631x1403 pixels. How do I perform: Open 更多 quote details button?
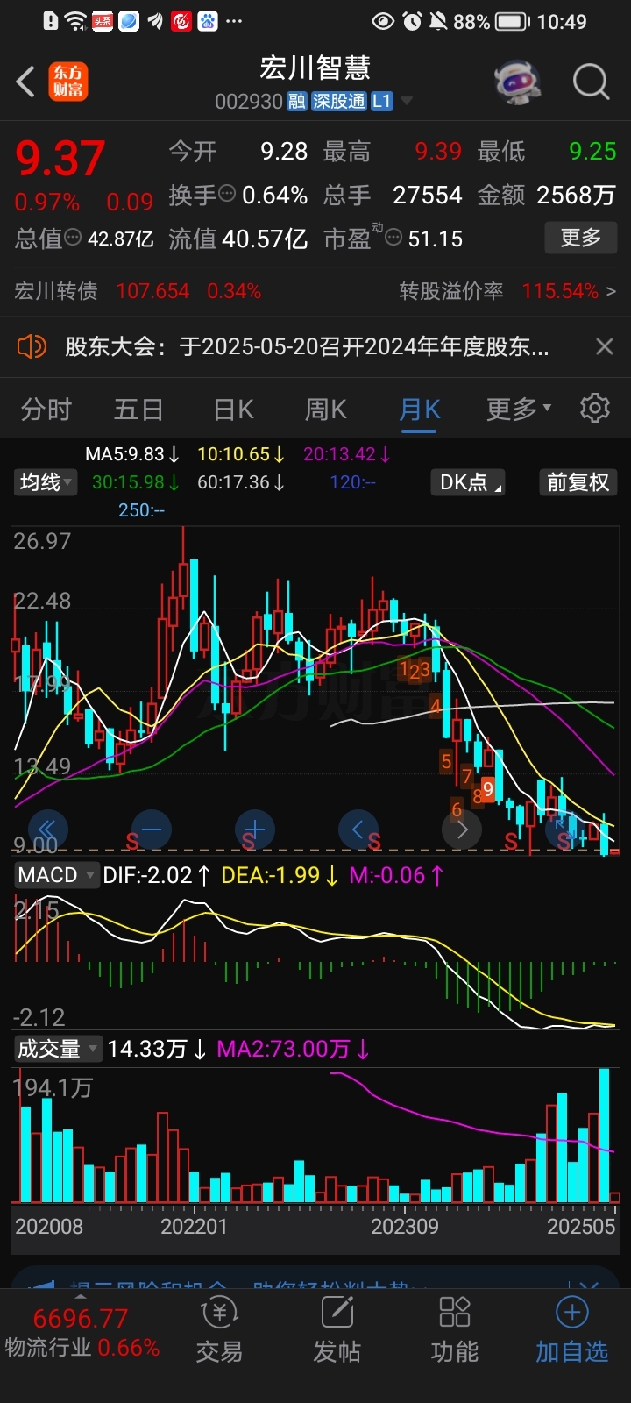(x=580, y=238)
